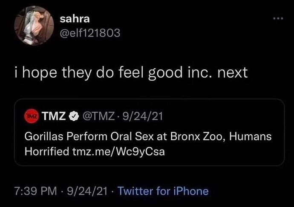Click the 7:39 PM timestamp
294x207 pixels.
coord(36,191)
